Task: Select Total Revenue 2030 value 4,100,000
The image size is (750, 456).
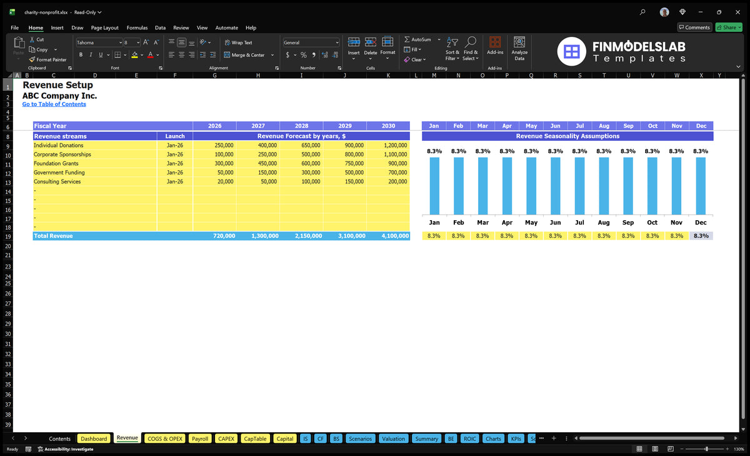Action: pos(388,236)
